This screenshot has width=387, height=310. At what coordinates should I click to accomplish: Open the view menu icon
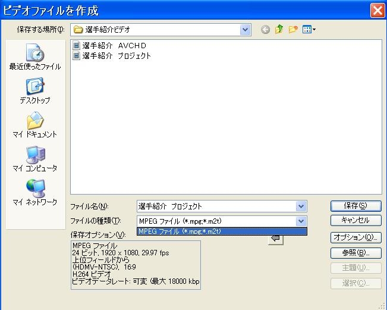point(309,30)
